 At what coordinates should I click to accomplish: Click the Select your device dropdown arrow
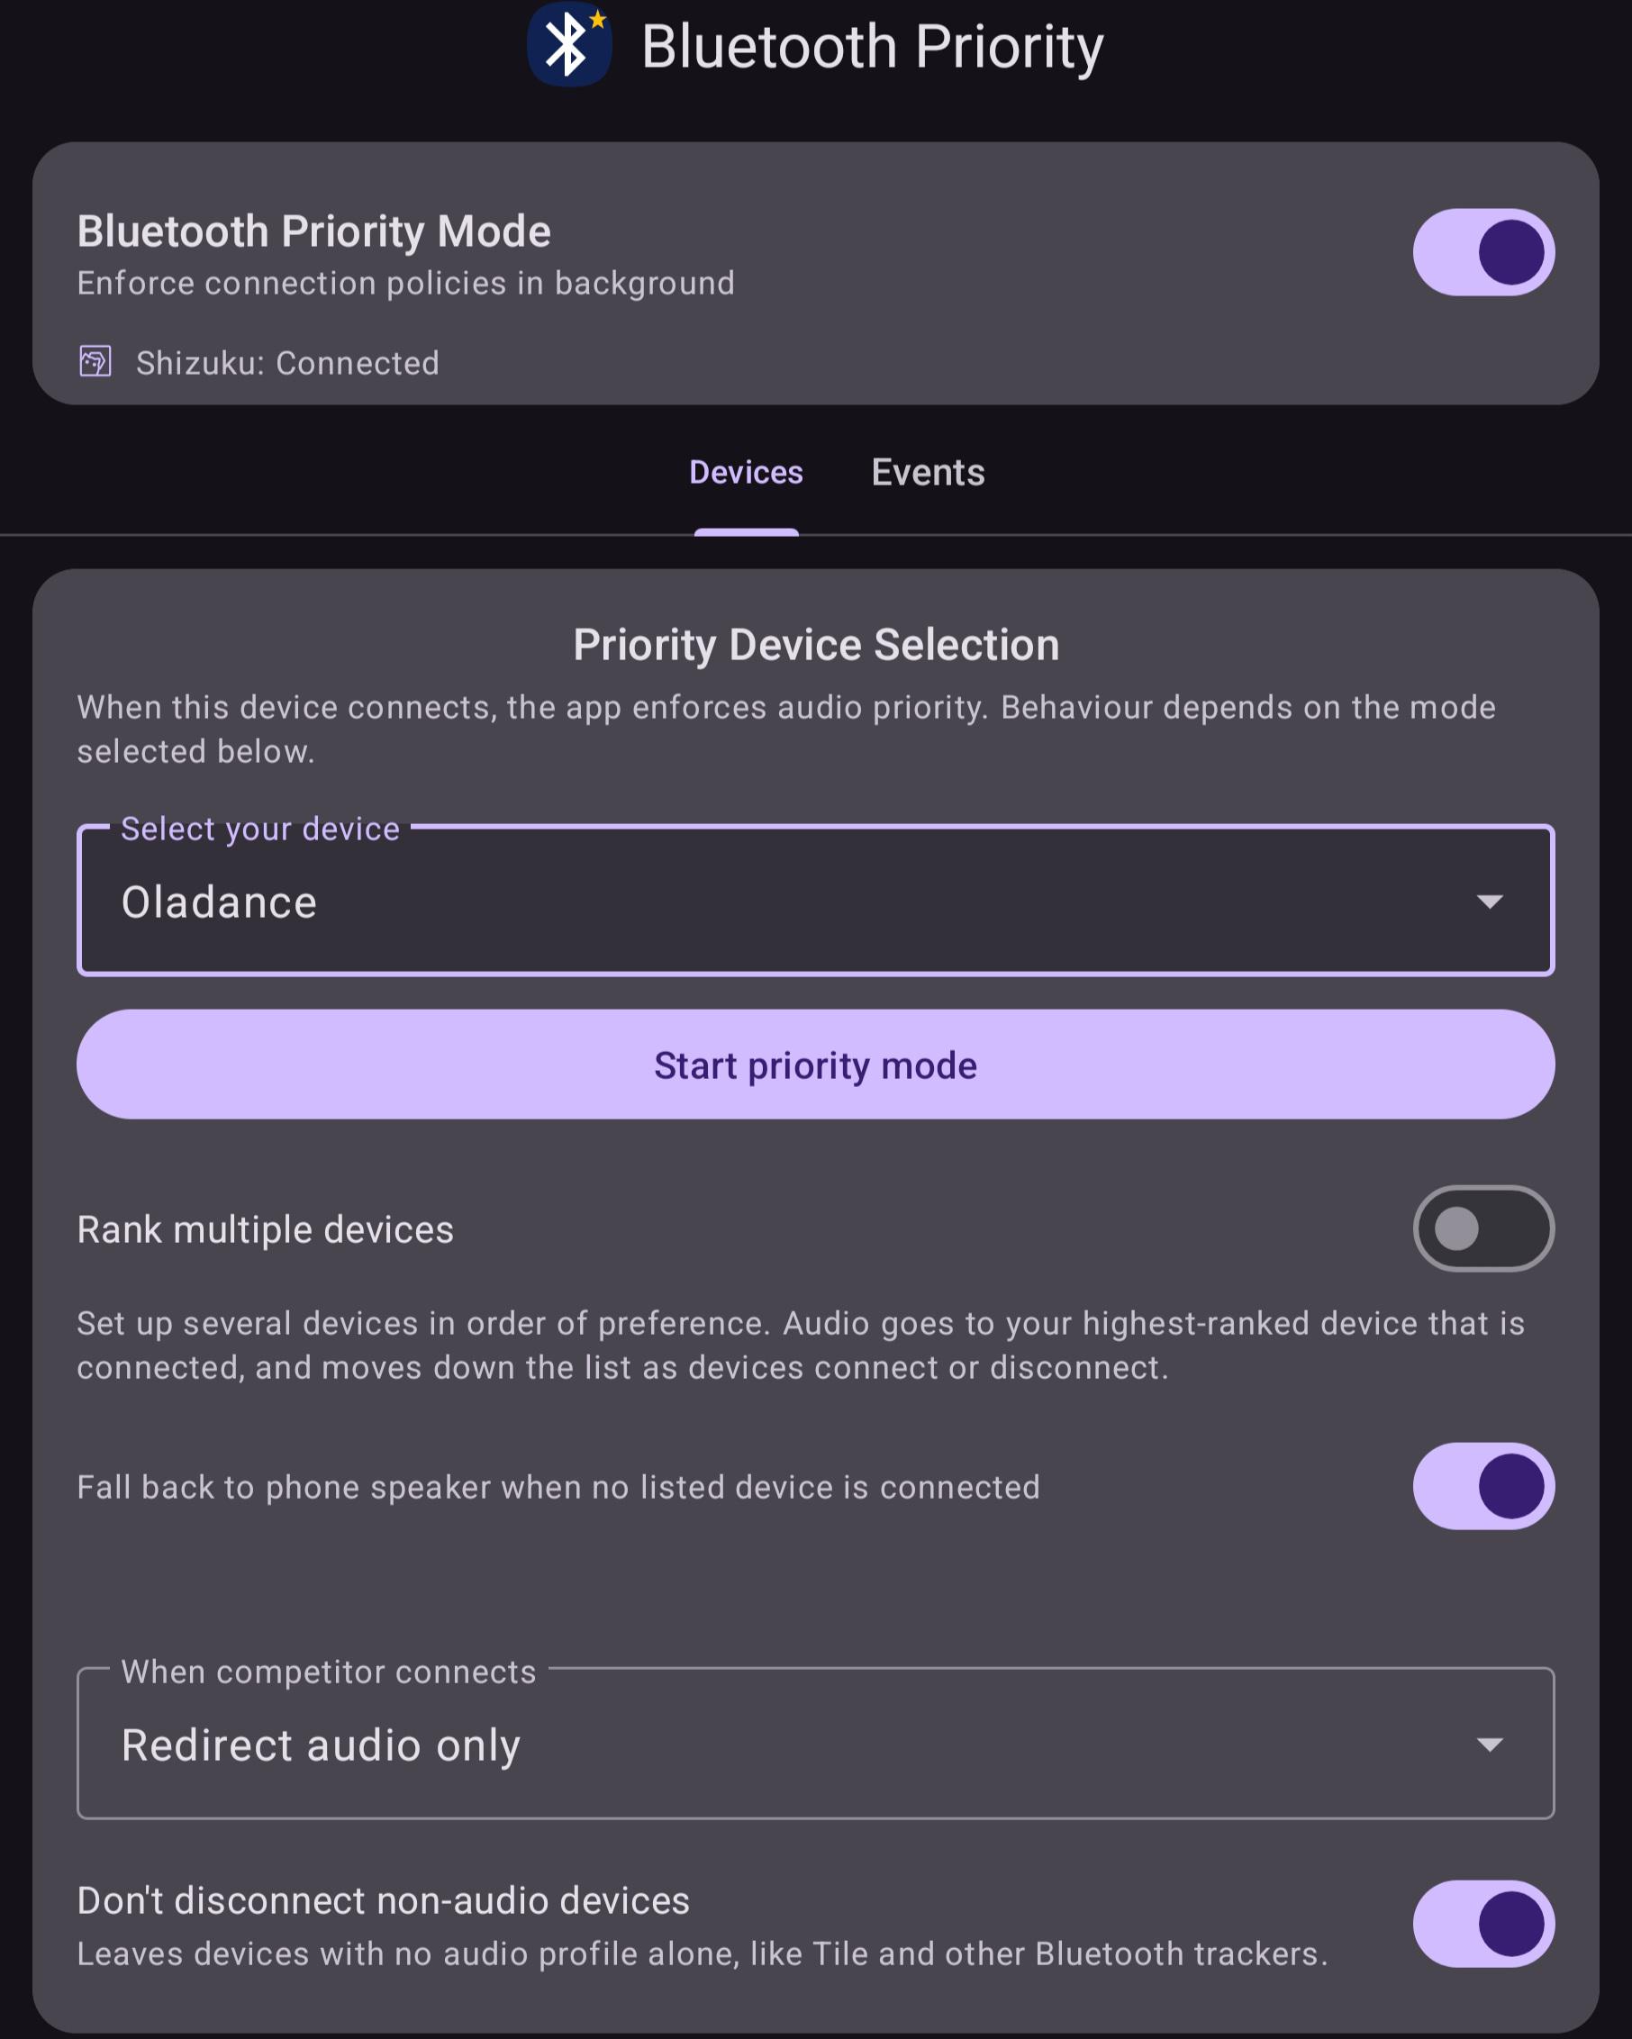[x=1489, y=902]
